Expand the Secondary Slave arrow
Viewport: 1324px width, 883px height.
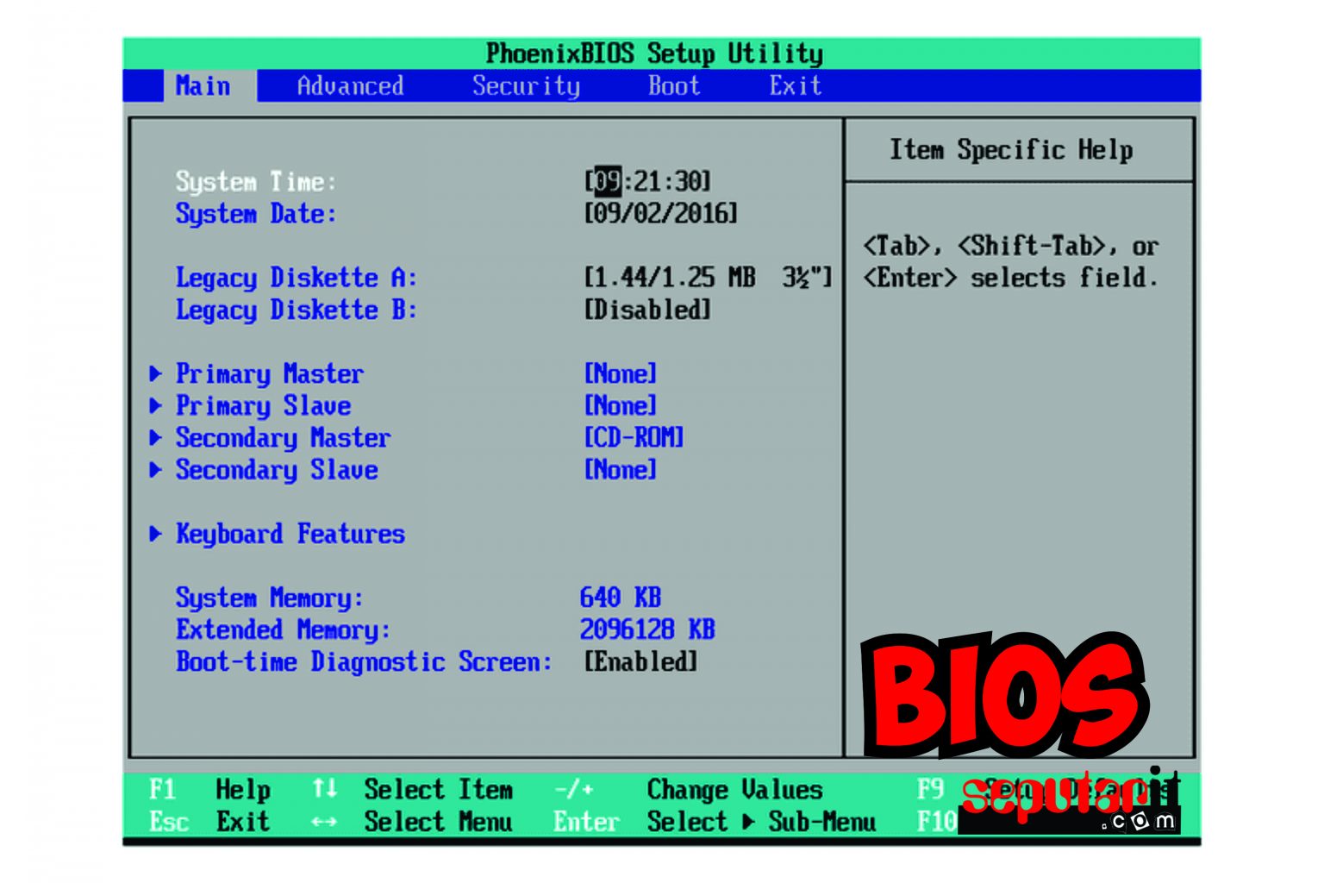pyautogui.click(x=156, y=469)
